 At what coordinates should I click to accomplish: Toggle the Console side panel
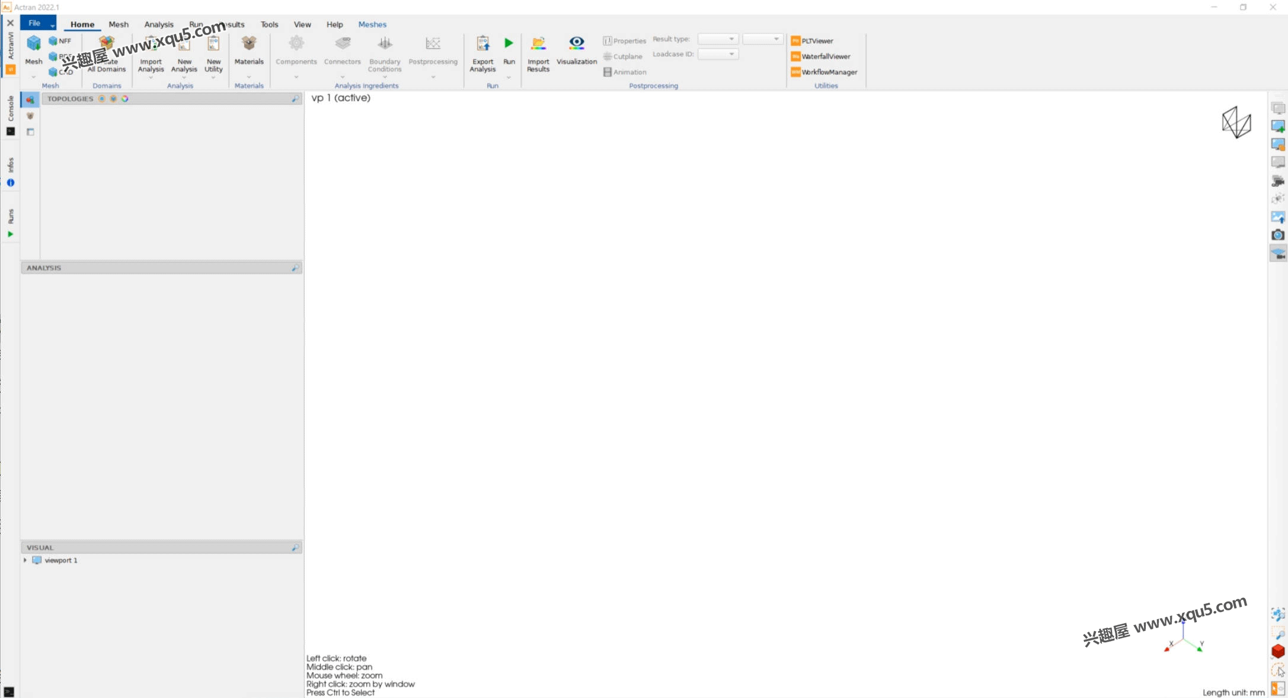pyautogui.click(x=11, y=116)
